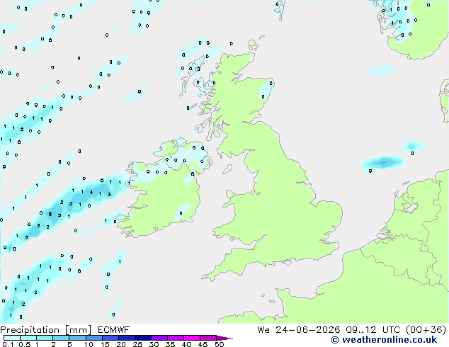Click the '0.5' legend scale label
Screen dimensions: 449x347
24,344
